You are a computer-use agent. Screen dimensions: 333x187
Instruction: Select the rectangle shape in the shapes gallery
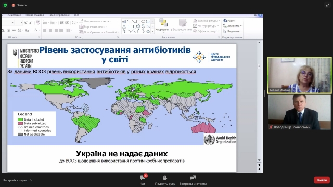[x=138, y=22]
